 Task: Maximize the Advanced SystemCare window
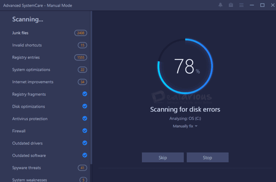262,5
